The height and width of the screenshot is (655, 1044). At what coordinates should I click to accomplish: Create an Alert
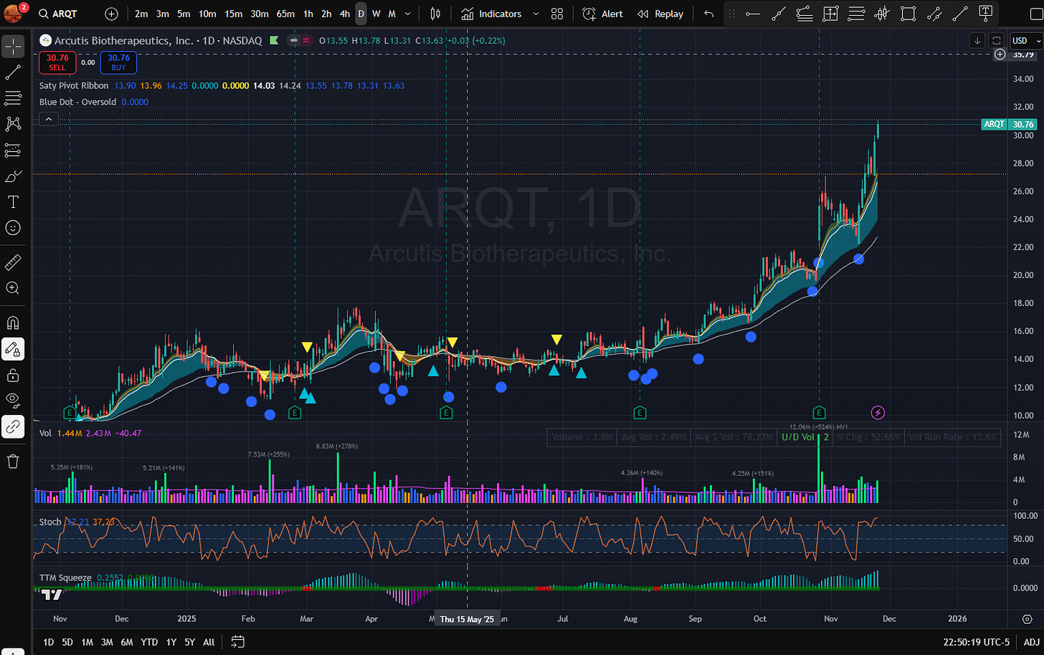coord(602,14)
